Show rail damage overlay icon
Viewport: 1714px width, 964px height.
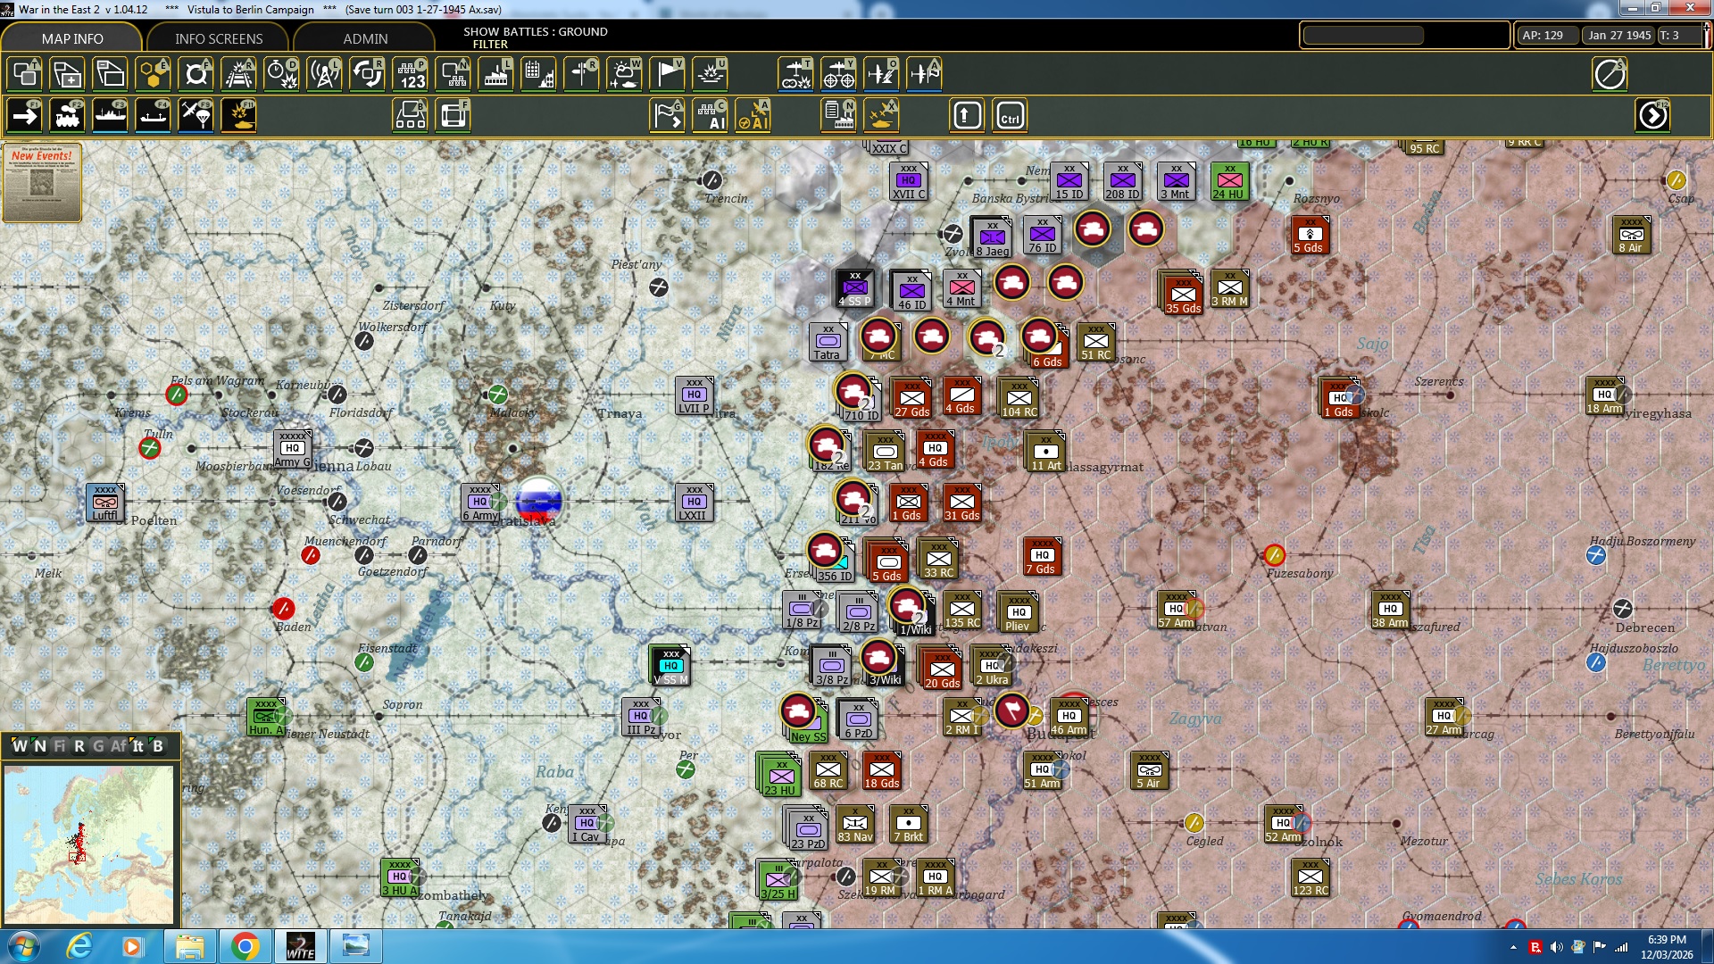[x=239, y=74]
